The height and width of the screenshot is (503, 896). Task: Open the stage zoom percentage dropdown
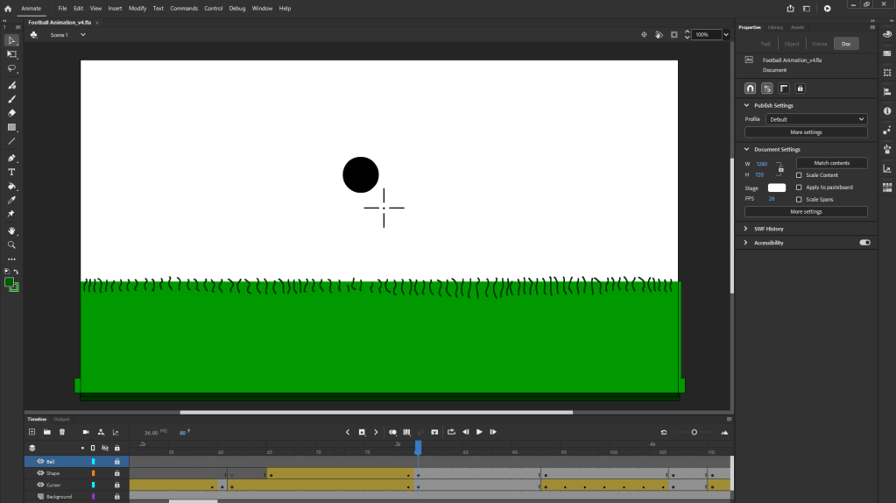(x=726, y=35)
